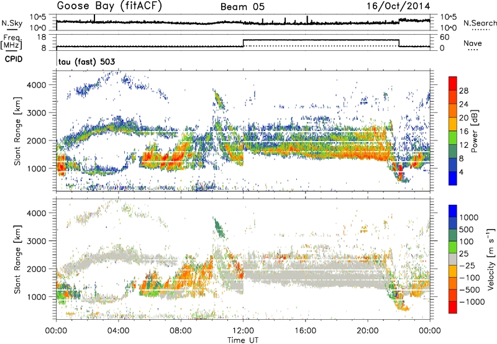497x344 pixels.
Task: Click the 1000 tick on velocity panel
Action: (36, 297)
